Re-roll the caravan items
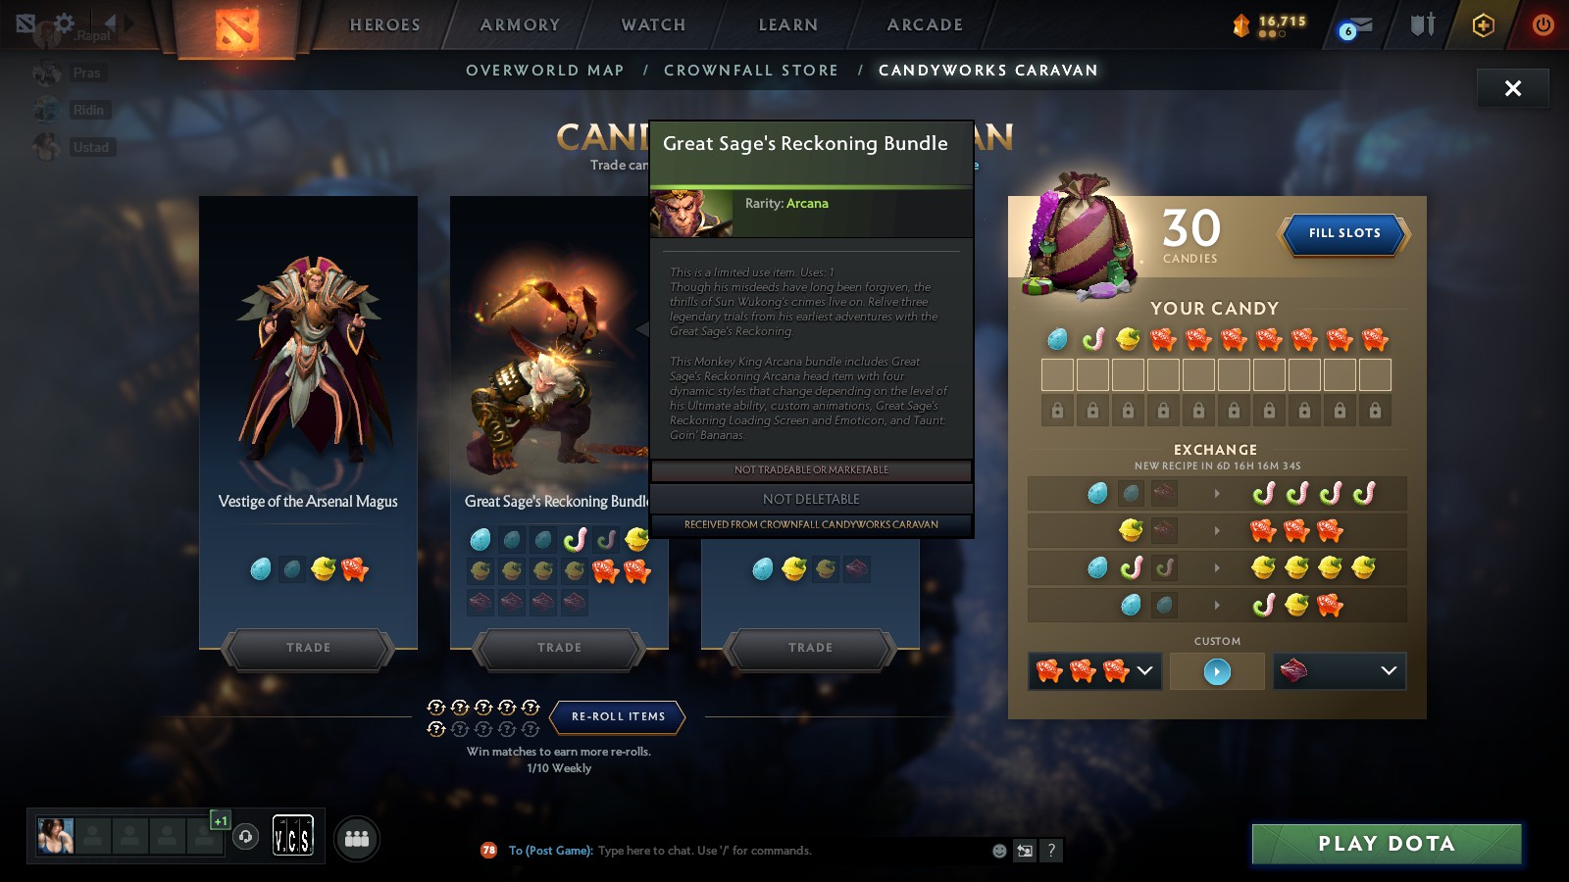The image size is (1569, 882). [618, 716]
